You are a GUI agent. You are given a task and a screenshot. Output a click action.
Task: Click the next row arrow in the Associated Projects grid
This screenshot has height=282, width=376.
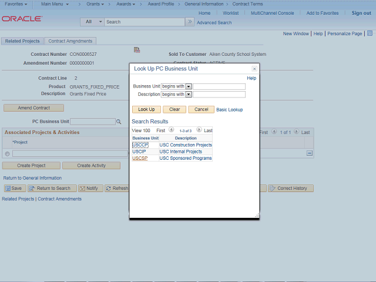point(296,132)
